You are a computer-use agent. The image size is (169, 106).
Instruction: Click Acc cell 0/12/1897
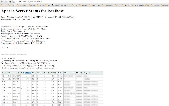(16, 88)
